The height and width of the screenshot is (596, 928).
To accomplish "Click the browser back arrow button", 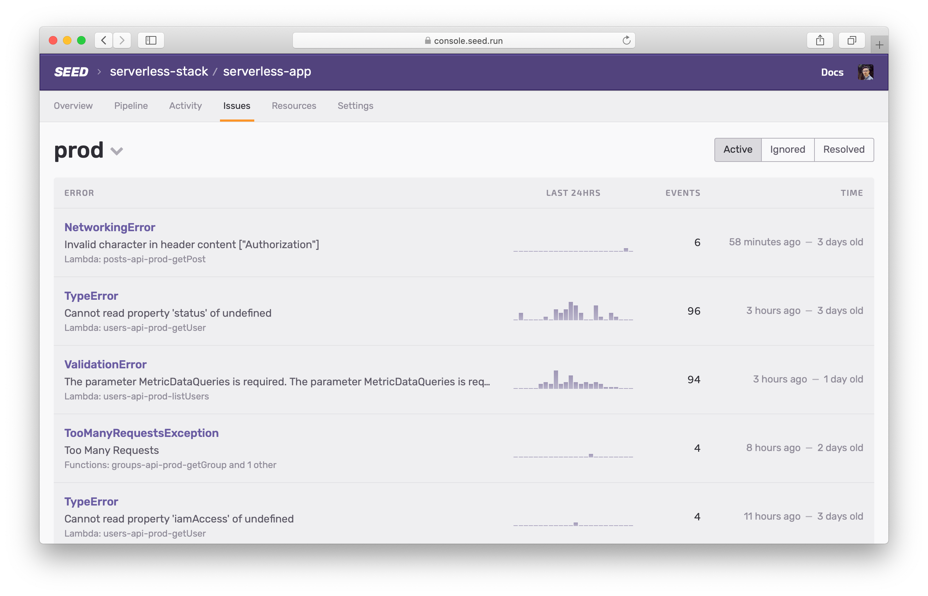I will (x=104, y=40).
